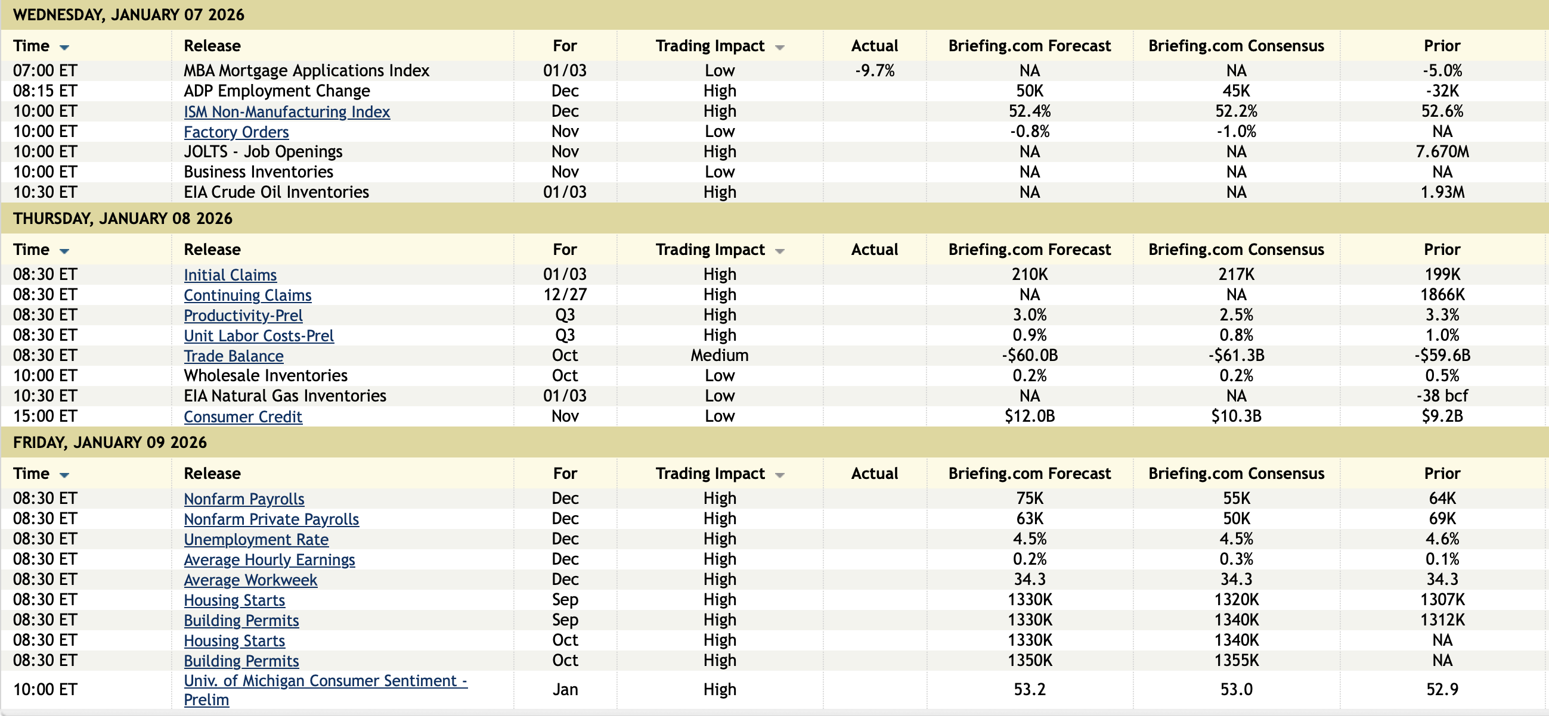Open the Factory Orders release link
The image size is (1549, 716).
tap(236, 132)
